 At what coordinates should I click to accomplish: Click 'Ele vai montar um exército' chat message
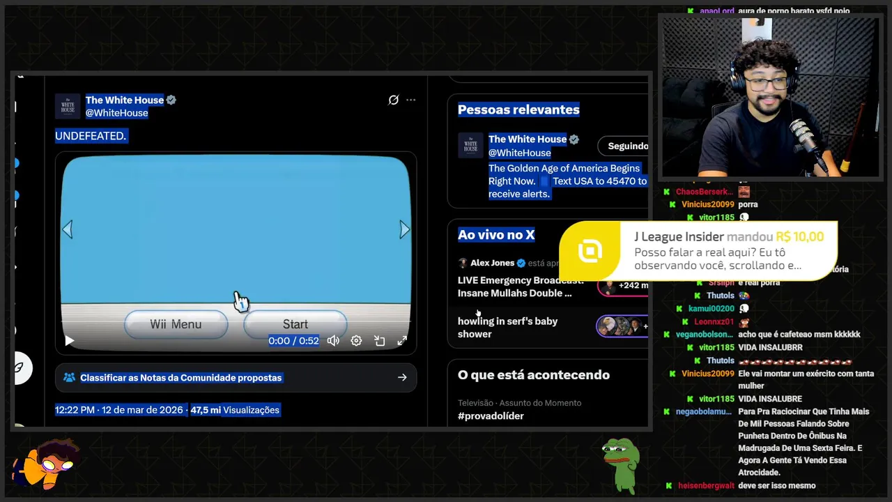click(806, 379)
